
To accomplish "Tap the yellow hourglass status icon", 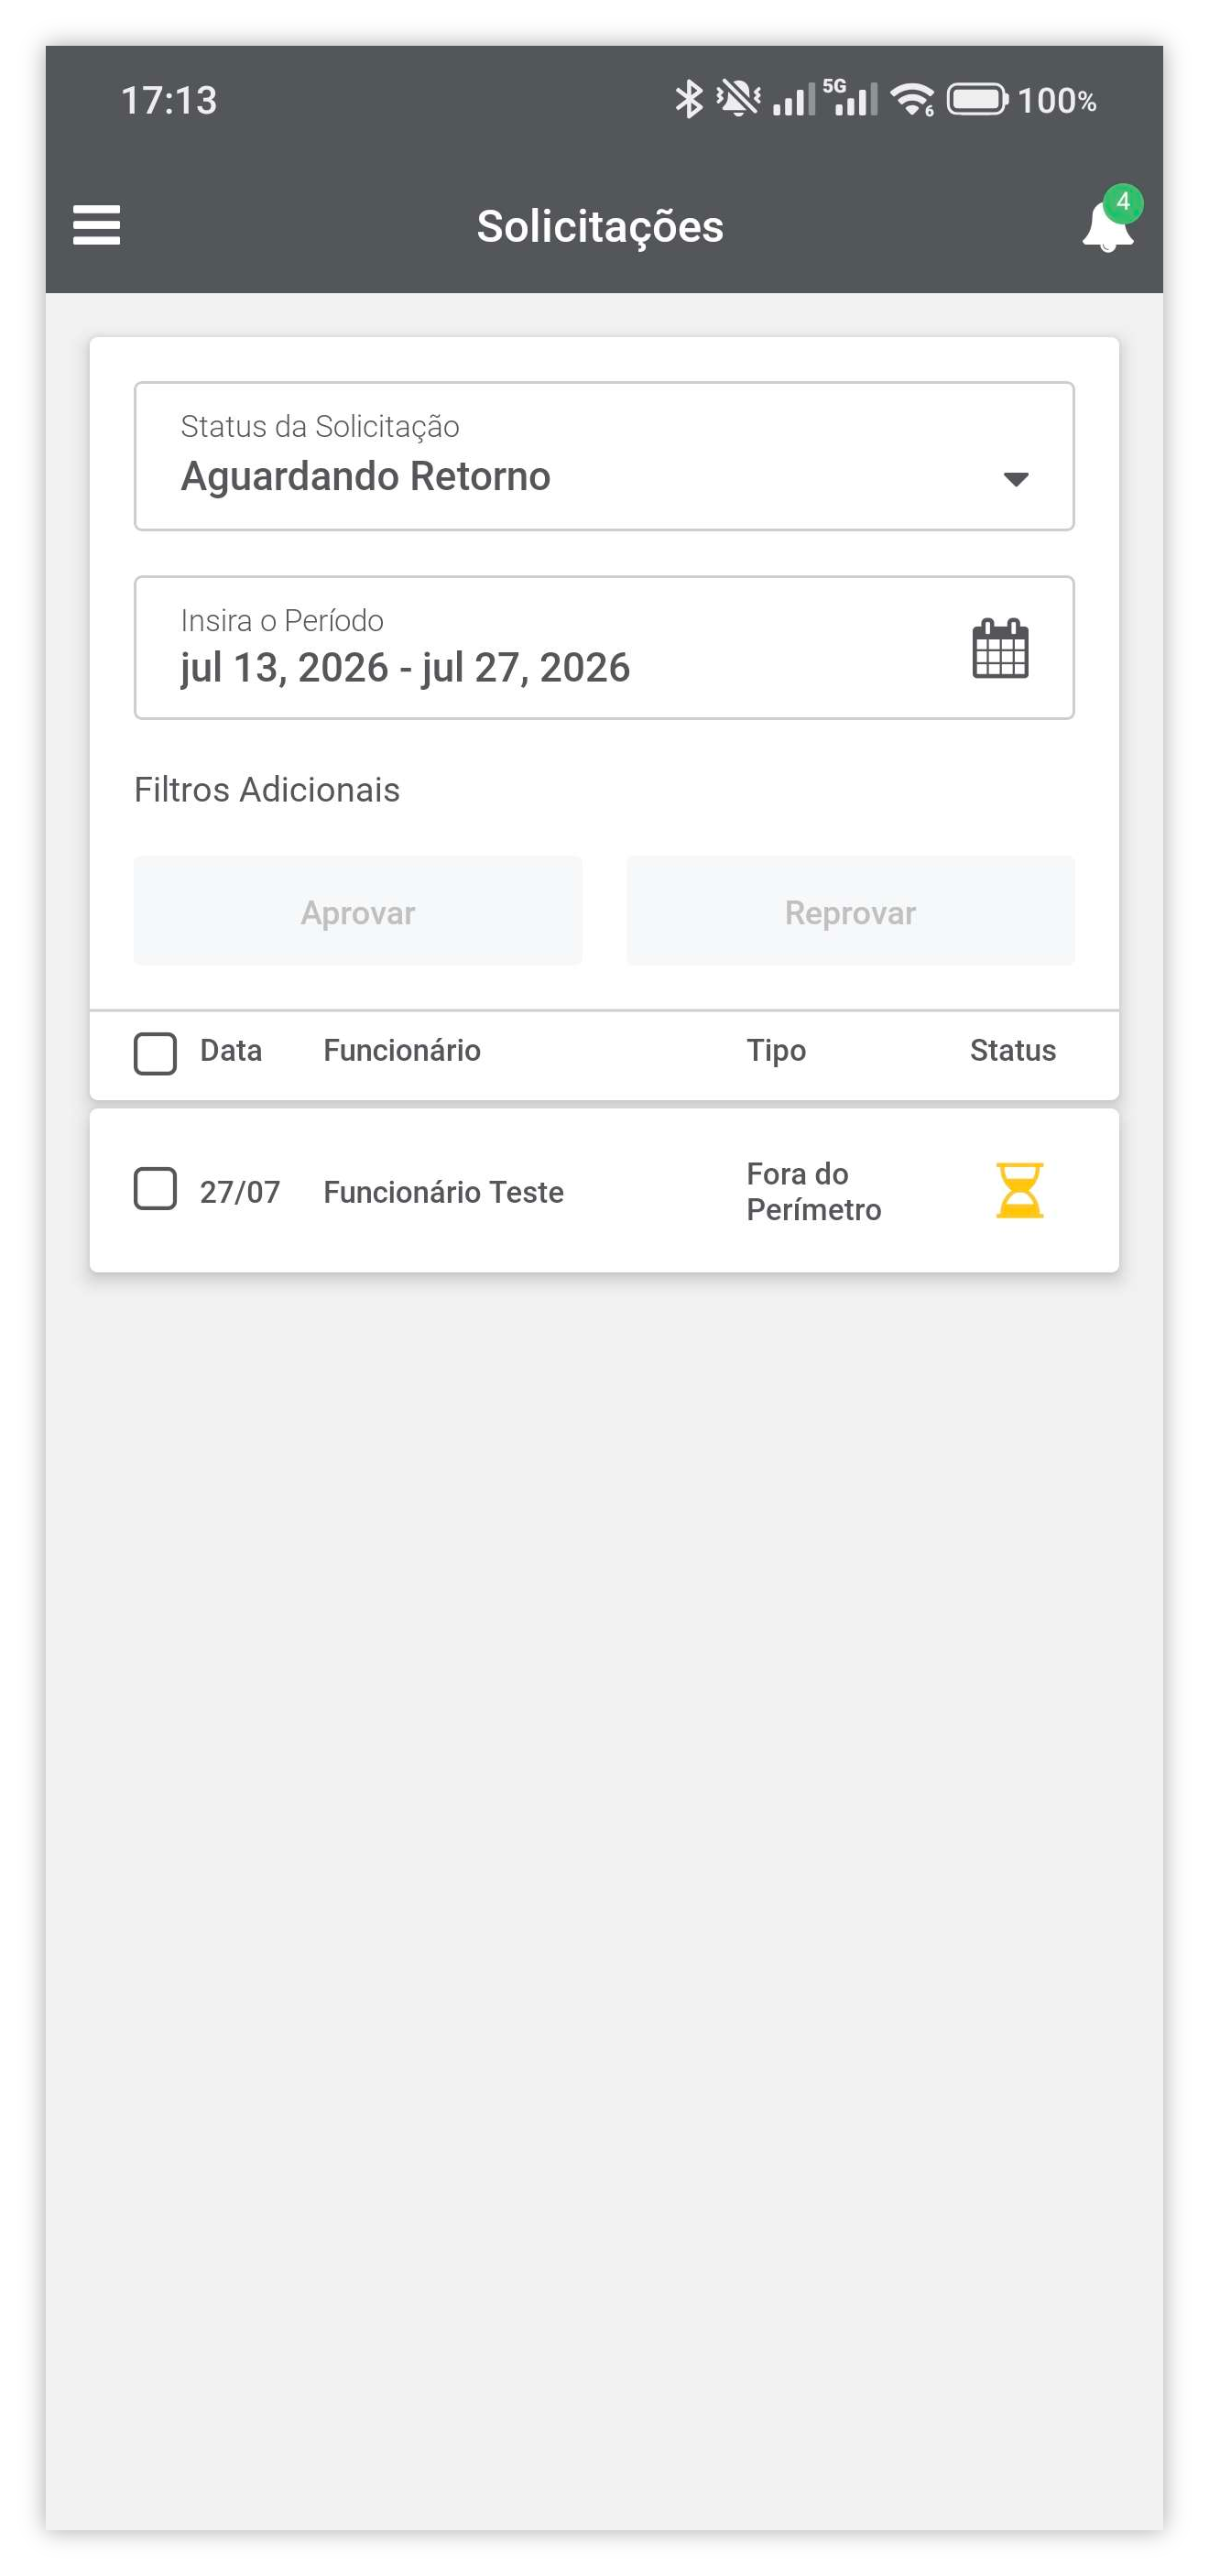I will pos(1019,1190).
